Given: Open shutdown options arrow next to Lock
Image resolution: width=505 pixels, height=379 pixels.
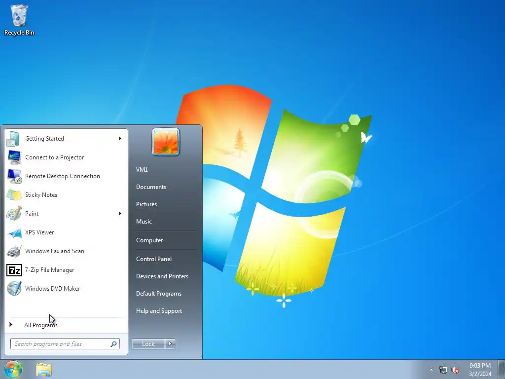Looking at the screenshot, I should 170,344.
